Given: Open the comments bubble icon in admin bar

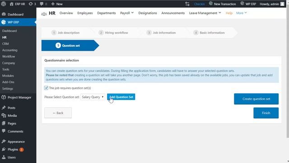Looking at the screenshot, I should click(x=42, y=4).
